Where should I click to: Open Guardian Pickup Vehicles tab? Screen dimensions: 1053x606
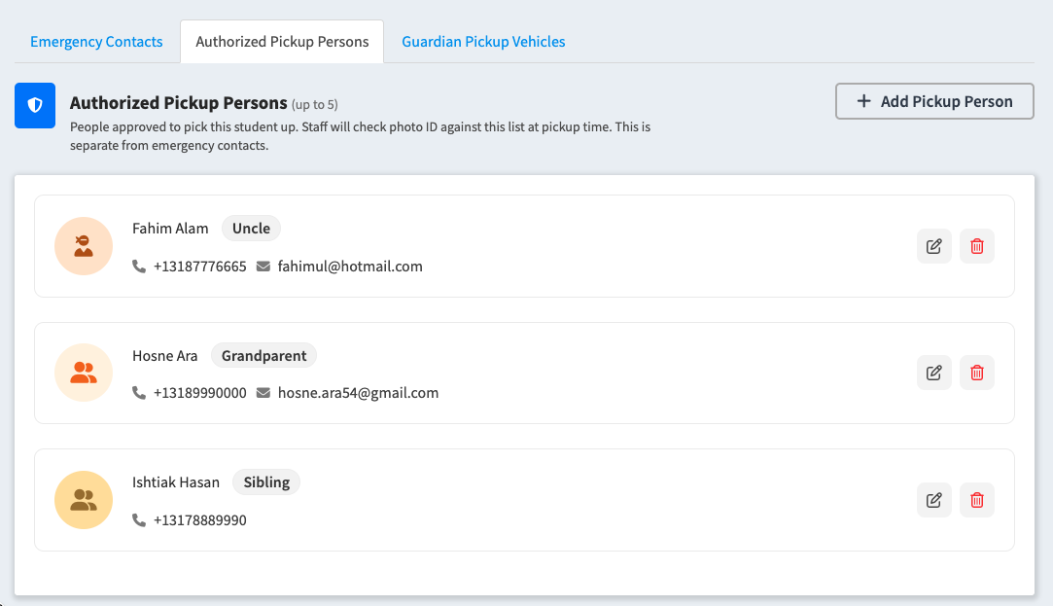point(483,42)
